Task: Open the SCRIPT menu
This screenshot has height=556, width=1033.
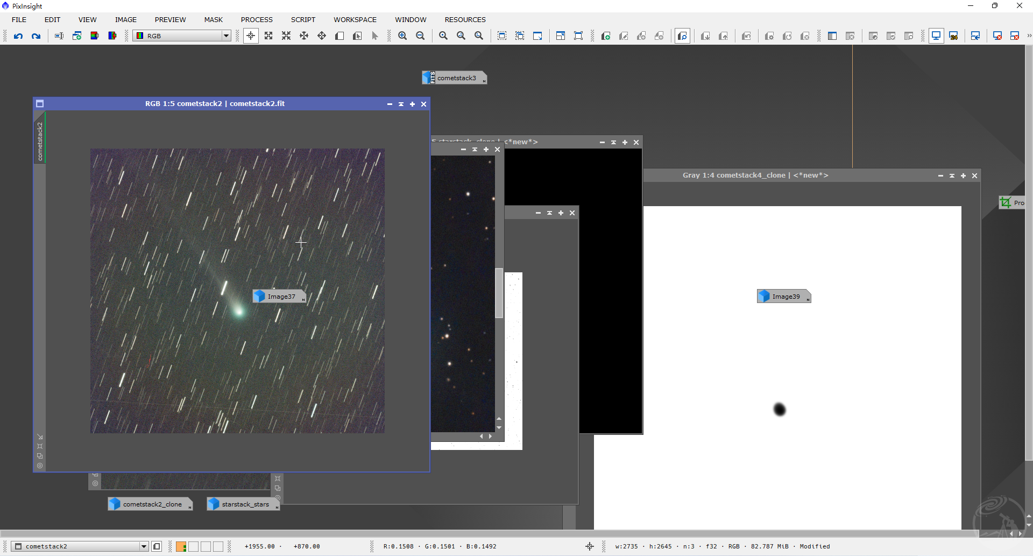Action: (303, 20)
